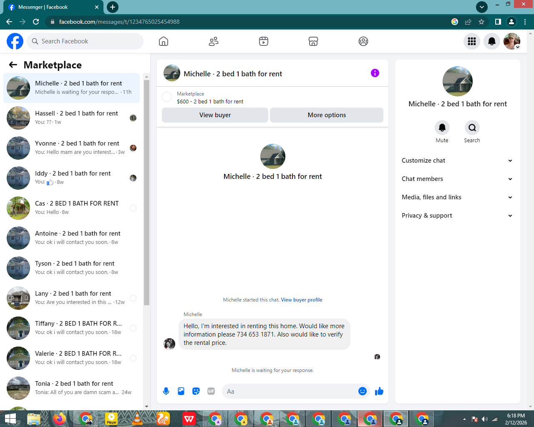Screen dimensions: 534x427
Task: Open the Lany conversation
Action: coord(71,298)
